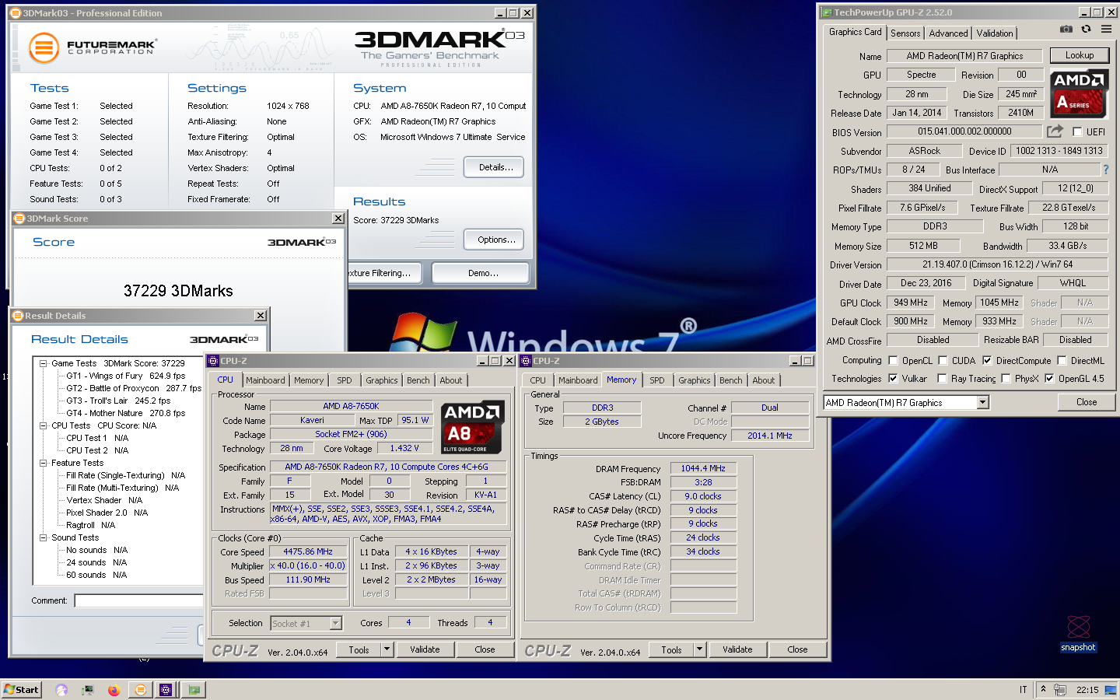Image resolution: width=1120 pixels, height=700 pixels.
Task: Click Details button in 3DMark System
Action: tap(494, 167)
